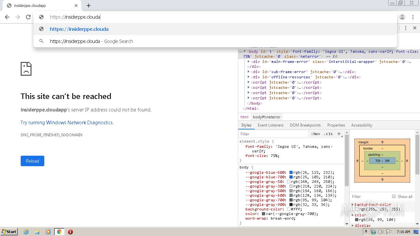Image resolution: width=420 pixels, height=236 pixels.
Task: Click DNS_PROBE_FINISHED_NXDOMAIN error code
Action: (x=52, y=135)
